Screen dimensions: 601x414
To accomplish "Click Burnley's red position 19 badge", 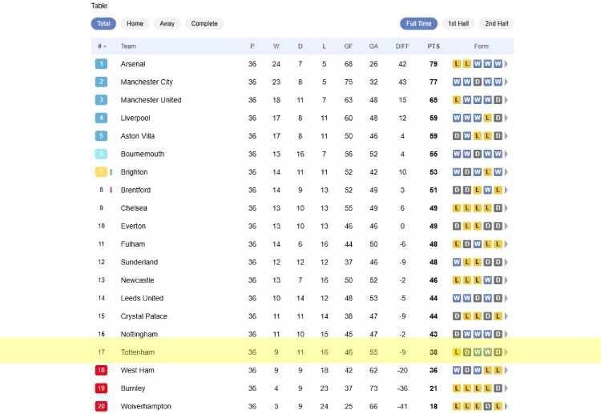I will 101,388.
